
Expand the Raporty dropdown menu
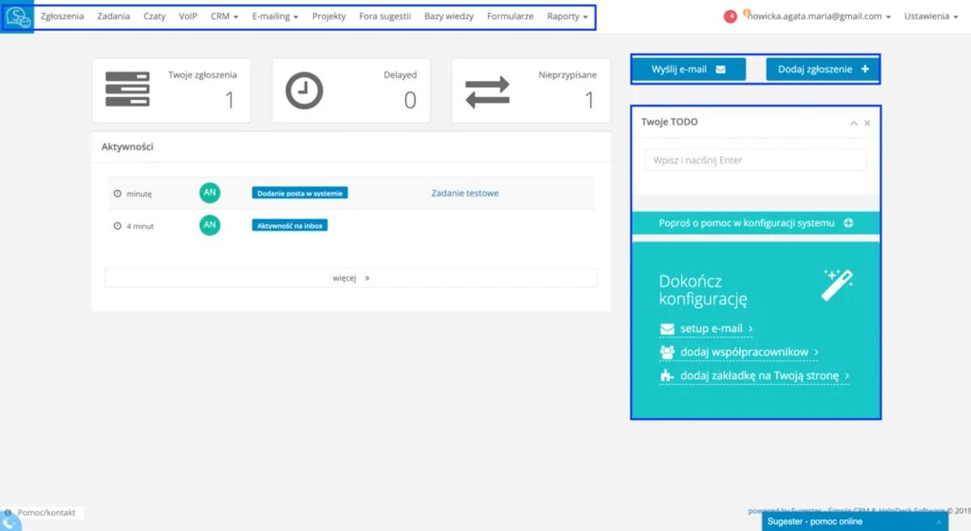coord(567,16)
